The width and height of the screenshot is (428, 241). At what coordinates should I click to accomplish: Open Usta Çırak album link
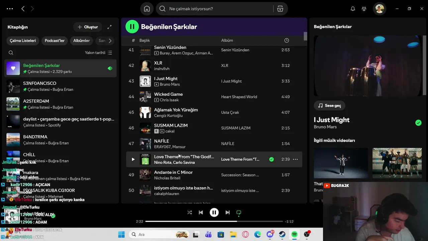click(230, 112)
